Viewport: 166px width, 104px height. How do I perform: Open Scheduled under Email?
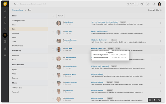(16, 33)
